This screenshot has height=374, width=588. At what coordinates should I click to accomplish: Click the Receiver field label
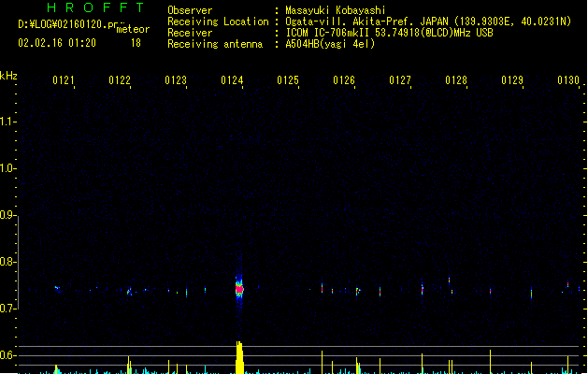(x=190, y=33)
